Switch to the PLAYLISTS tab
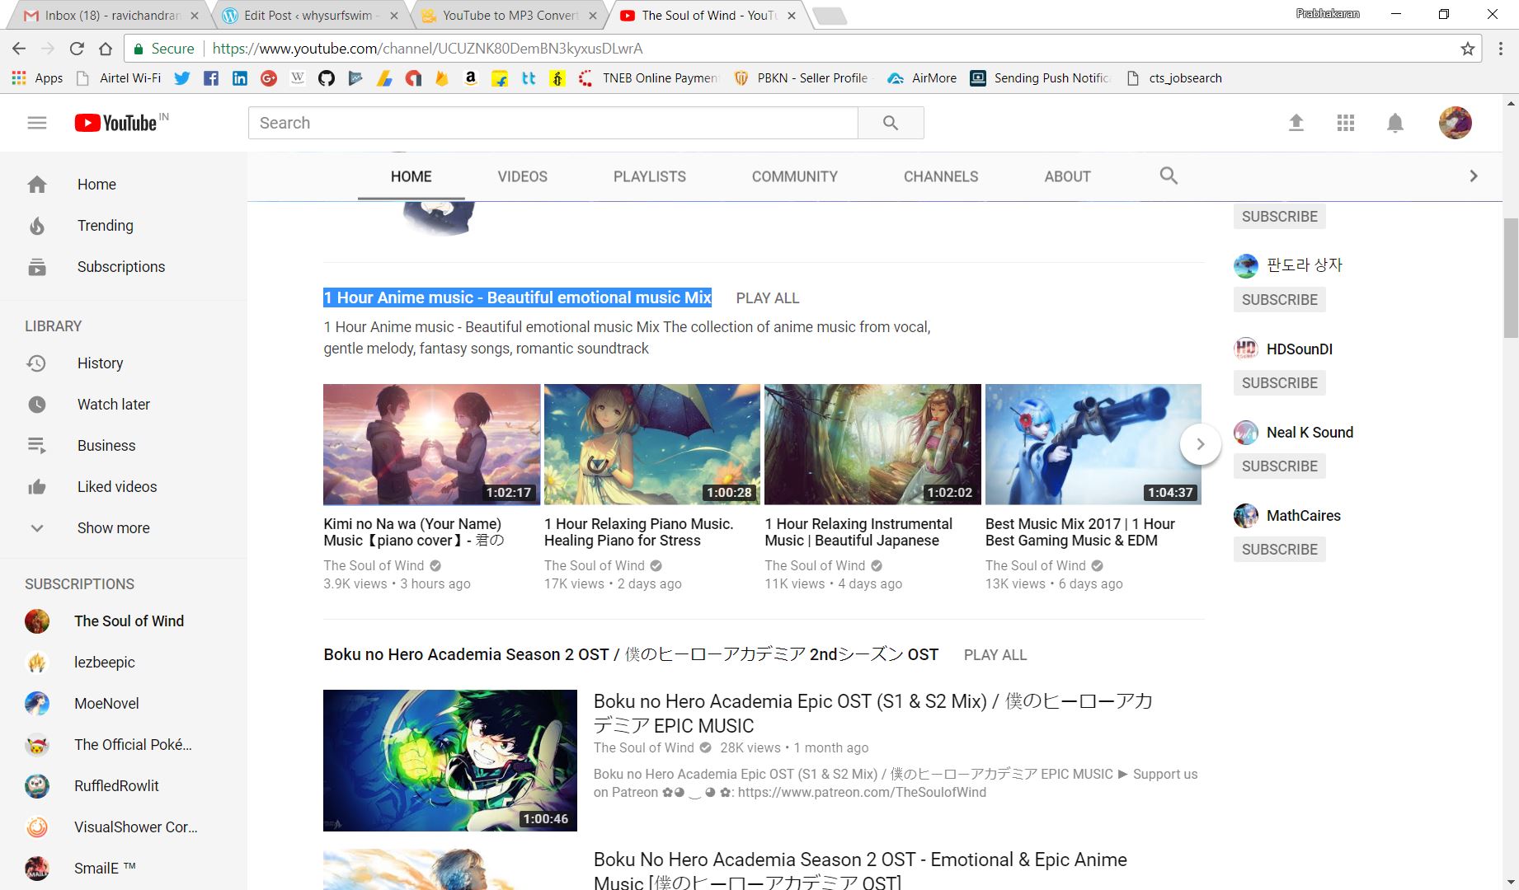This screenshot has width=1519, height=890. (649, 176)
